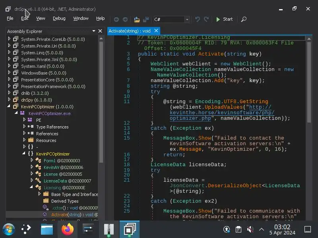This screenshot has width=318, height=238.
Task: Click the Base Type and Interfaces folder icon
Action: click(x=46, y=194)
